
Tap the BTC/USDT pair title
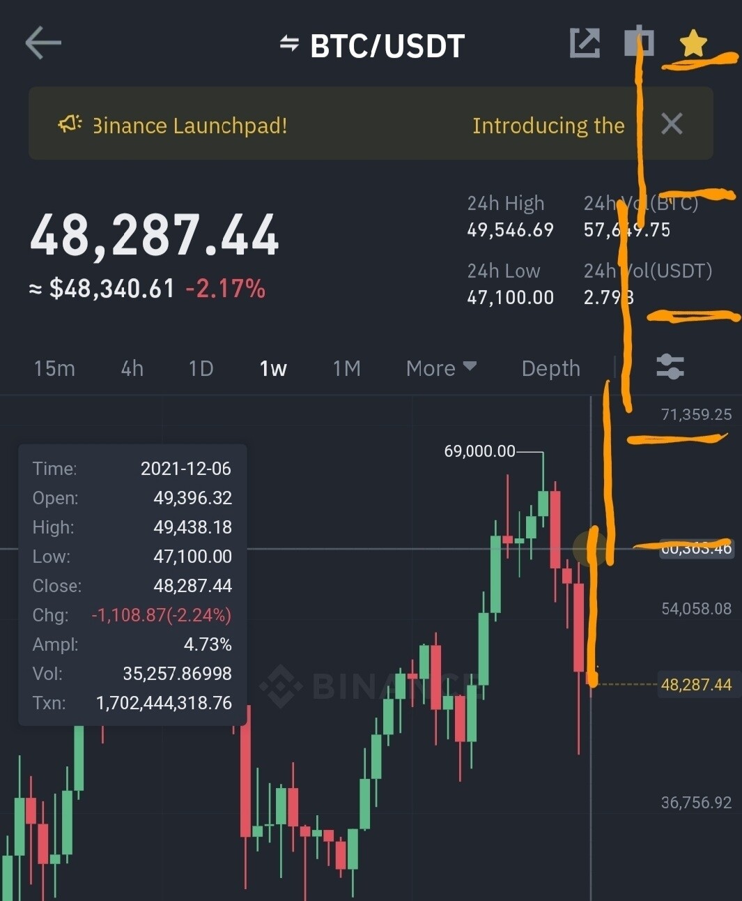coord(387,46)
